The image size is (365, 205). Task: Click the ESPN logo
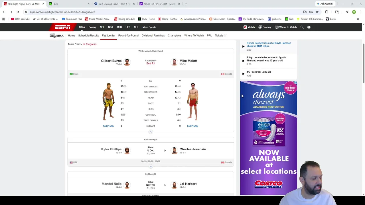click(x=63, y=27)
